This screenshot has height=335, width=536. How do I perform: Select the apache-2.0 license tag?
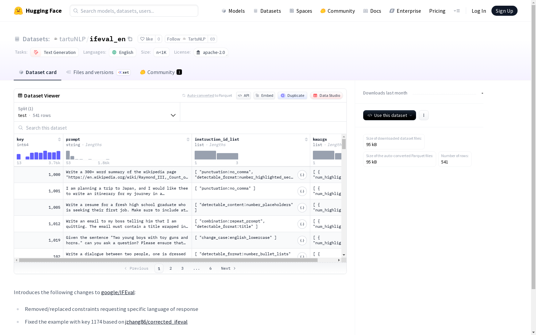211,52
